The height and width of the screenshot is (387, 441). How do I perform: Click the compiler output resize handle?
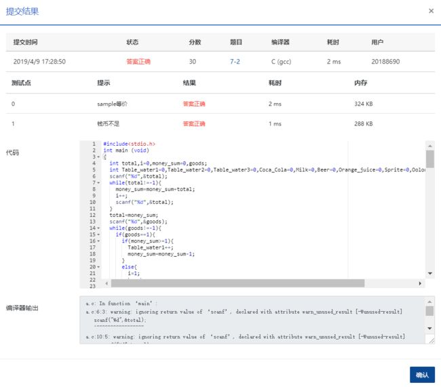click(x=432, y=341)
